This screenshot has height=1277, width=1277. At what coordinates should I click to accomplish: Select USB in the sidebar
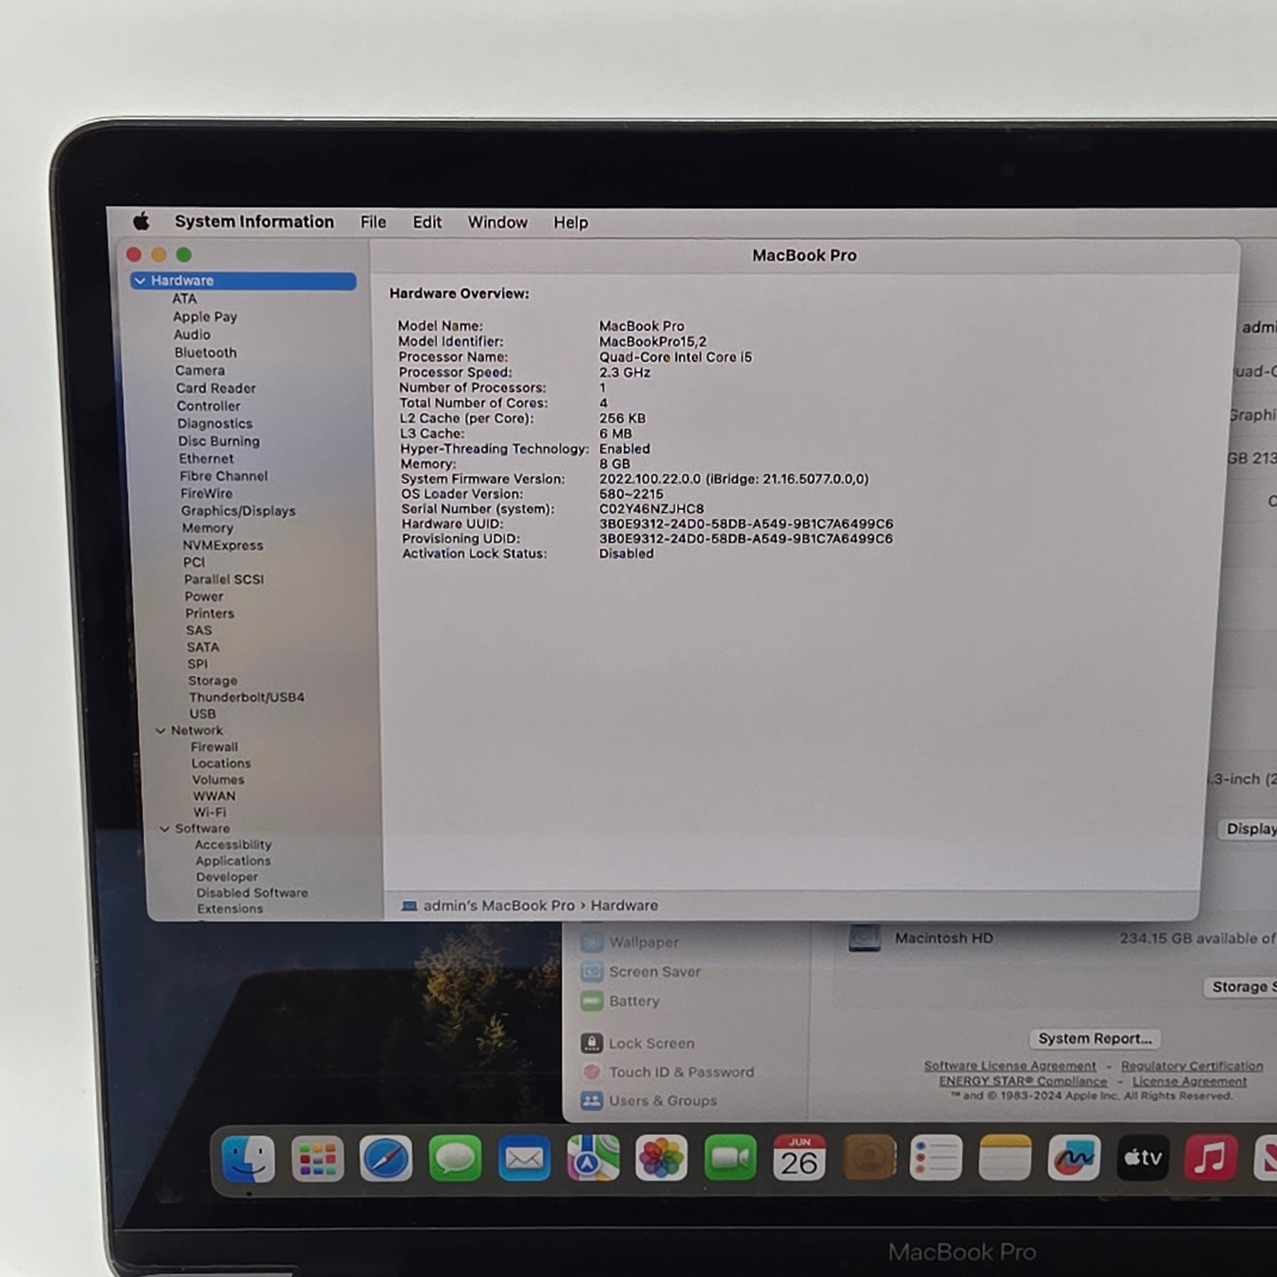click(202, 714)
